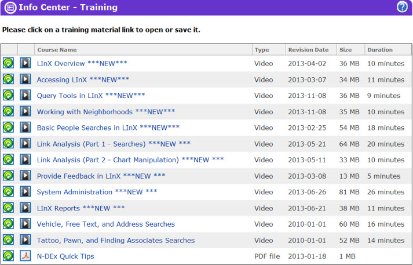The image size is (413, 265).
Task: Open Vehicle, Free Text, and Address Searches link
Action: 105,224
